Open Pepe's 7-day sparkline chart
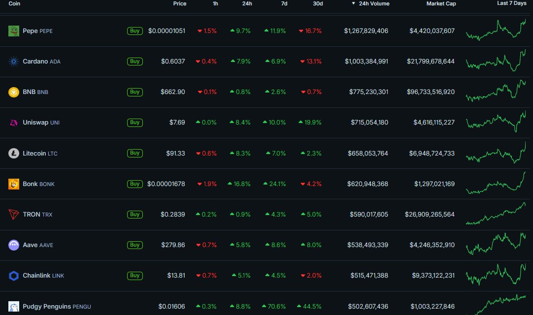This screenshot has height=315, width=533. tap(496, 30)
